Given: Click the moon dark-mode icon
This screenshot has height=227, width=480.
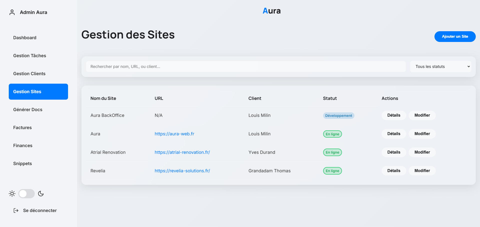Looking at the screenshot, I should (41, 194).
